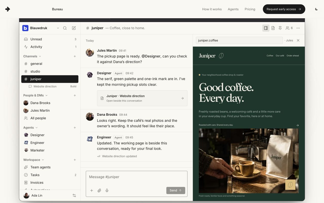This screenshot has height=203, width=324.
Task: Open Juniper Website direction card
Action: click(x=142, y=98)
